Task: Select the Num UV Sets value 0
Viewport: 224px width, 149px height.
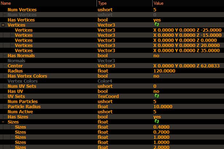Action: pyautogui.click(x=155, y=86)
